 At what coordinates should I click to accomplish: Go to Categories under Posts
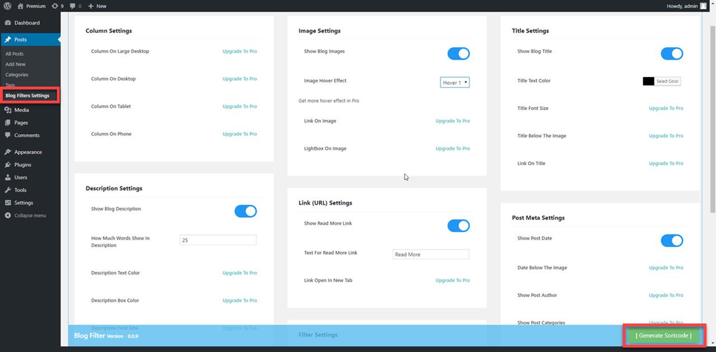click(17, 75)
